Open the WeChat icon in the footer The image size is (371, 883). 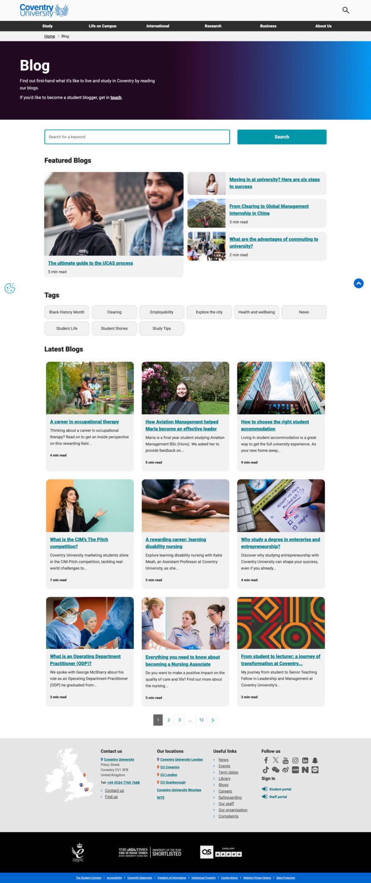point(275,770)
